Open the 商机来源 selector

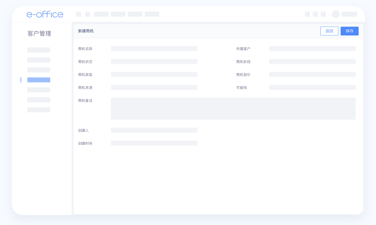coord(154,88)
